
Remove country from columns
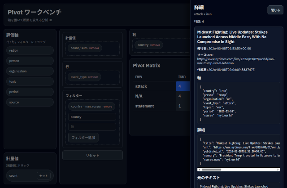155,45
